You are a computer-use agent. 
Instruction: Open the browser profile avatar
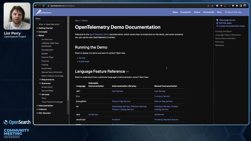tap(245, 6)
